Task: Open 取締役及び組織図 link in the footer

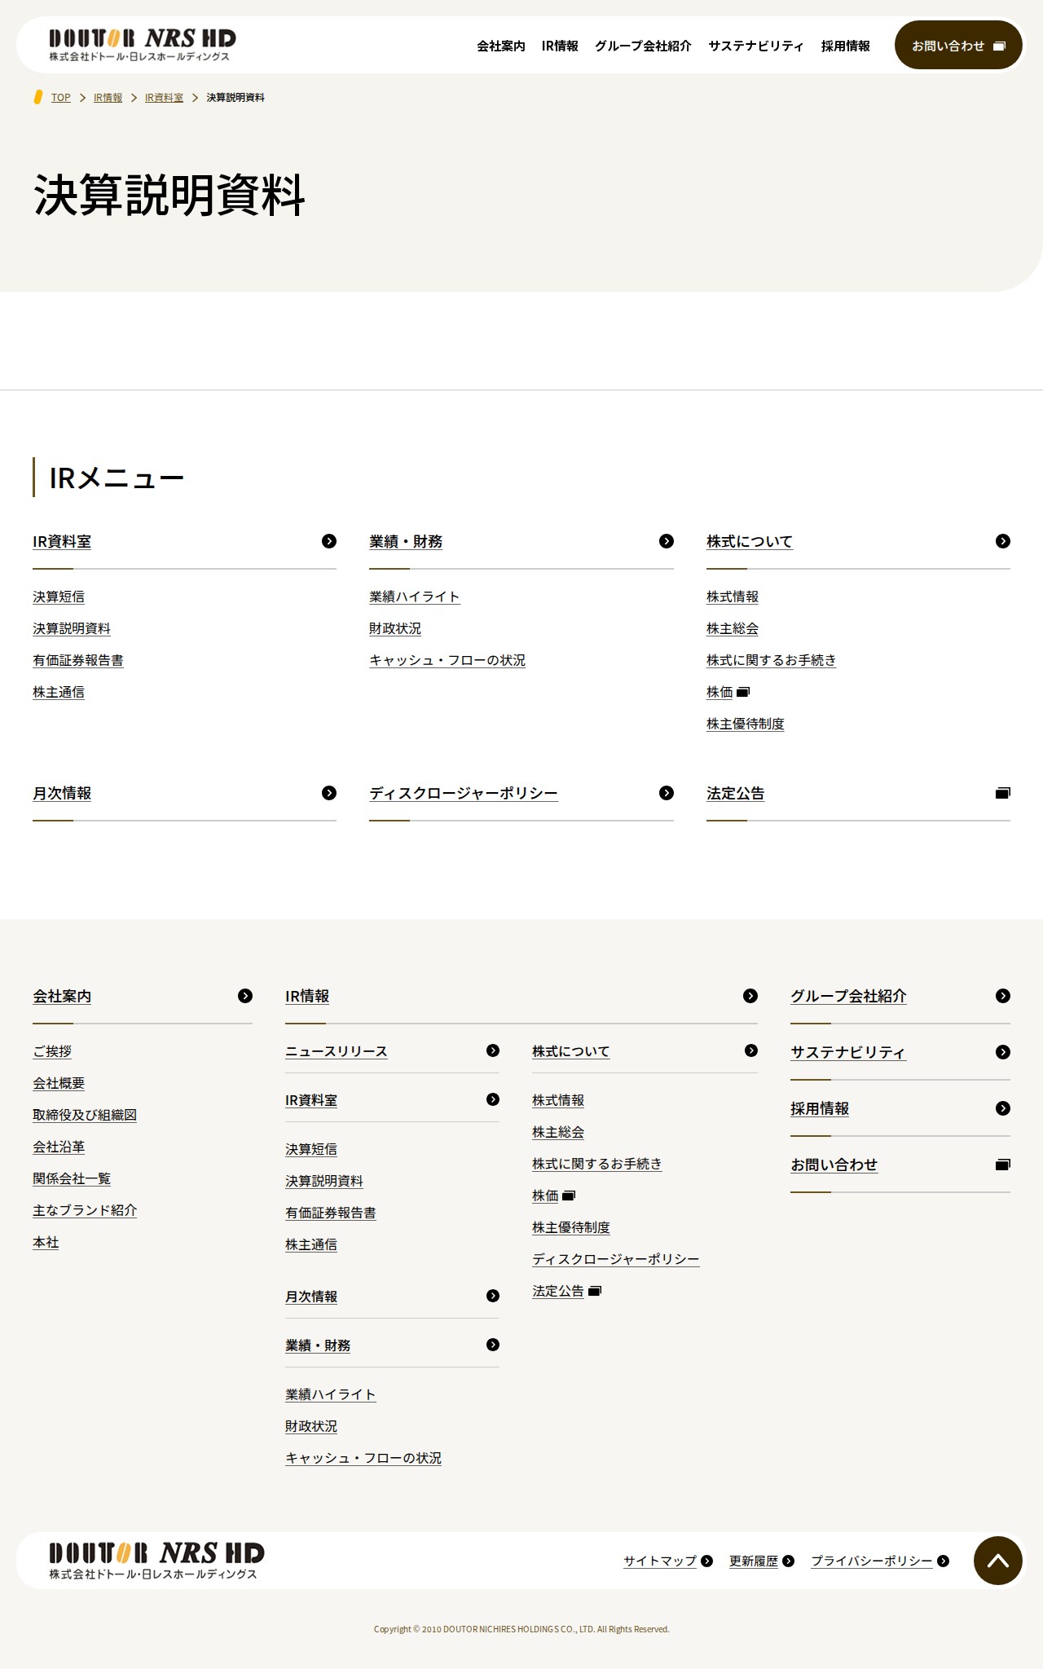Action: point(85,1115)
